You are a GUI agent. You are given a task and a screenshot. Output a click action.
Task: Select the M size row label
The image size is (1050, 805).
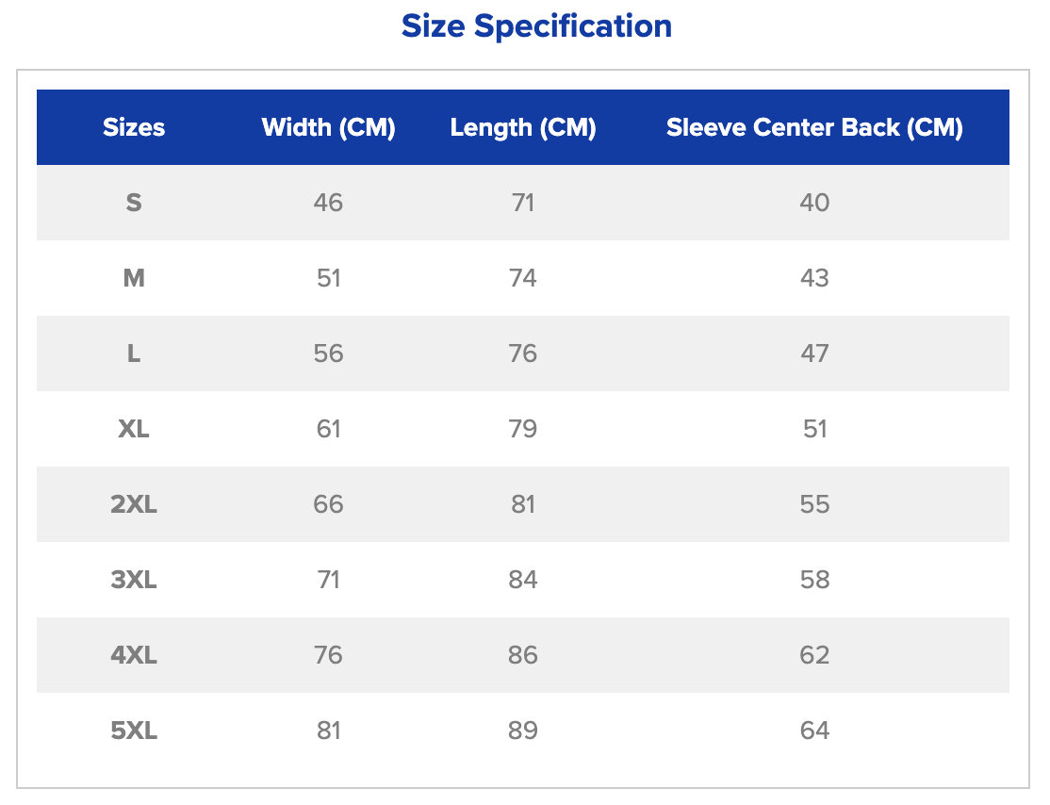click(x=134, y=278)
